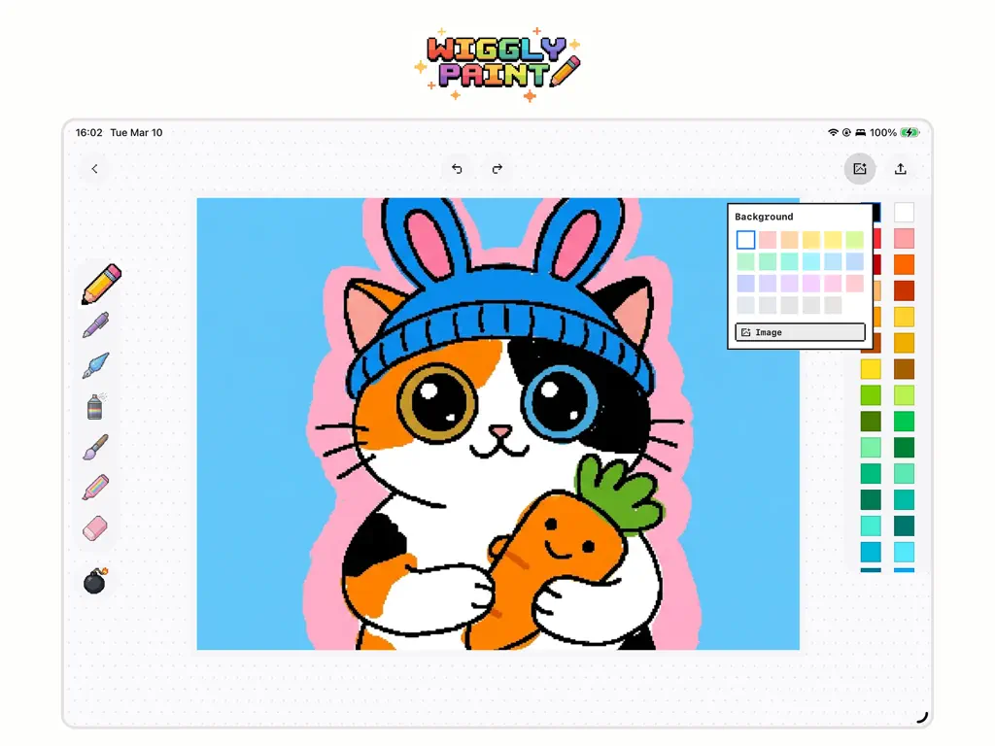Screen dimensions: 995x746
Task: Select the white background swatch
Action: (x=745, y=240)
